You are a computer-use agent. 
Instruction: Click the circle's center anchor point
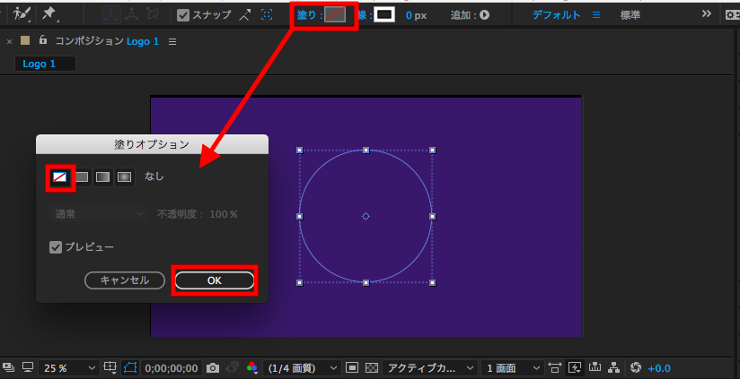point(366,217)
